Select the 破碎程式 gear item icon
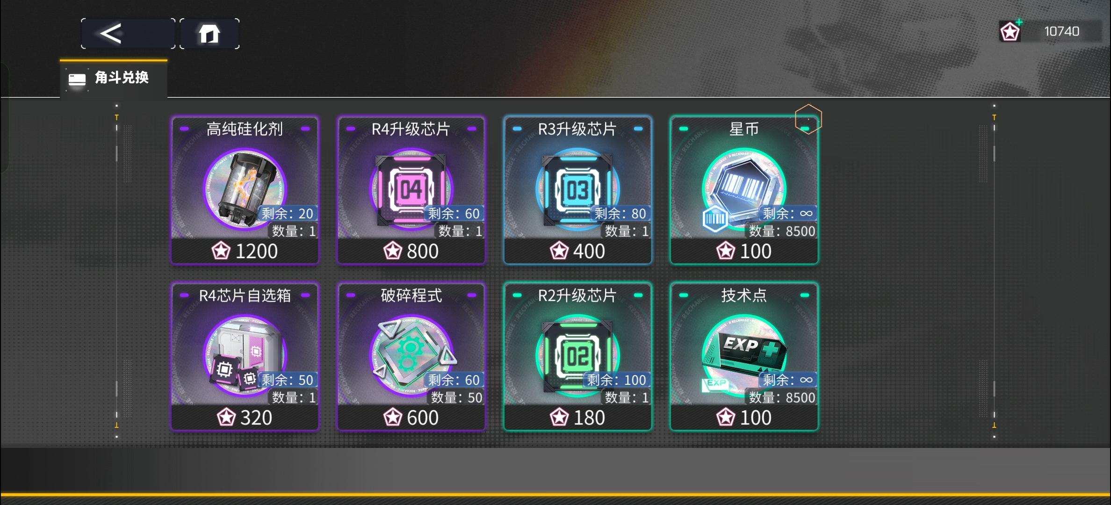Image resolution: width=1111 pixels, height=505 pixels. pyautogui.click(x=411, y=355)
